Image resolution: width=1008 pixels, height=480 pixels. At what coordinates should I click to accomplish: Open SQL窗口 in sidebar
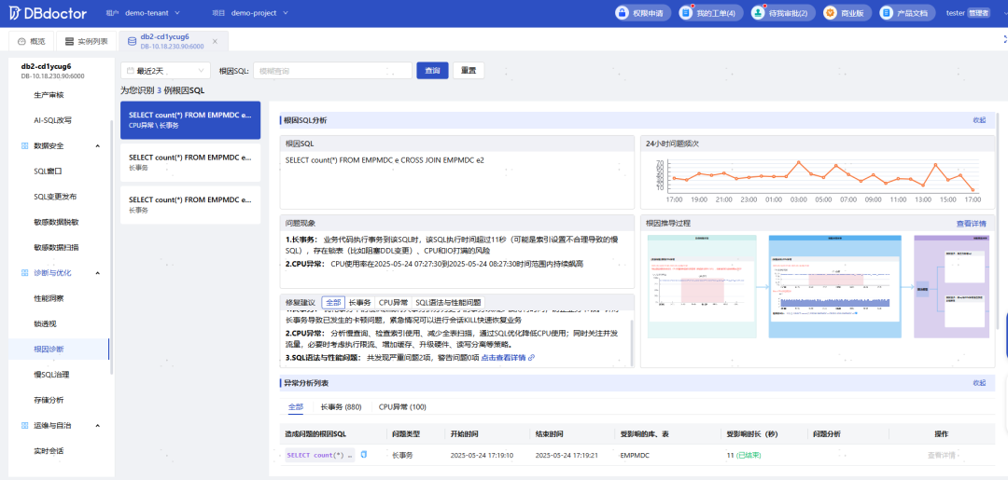click(x=48, y=171)
